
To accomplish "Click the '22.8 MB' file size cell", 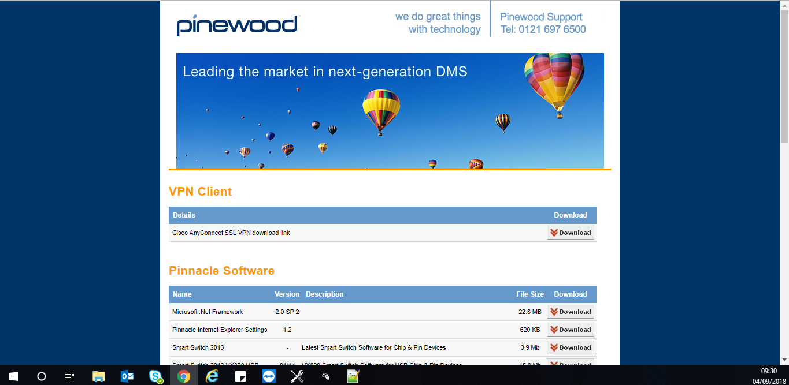I will [x=530, y=312].
